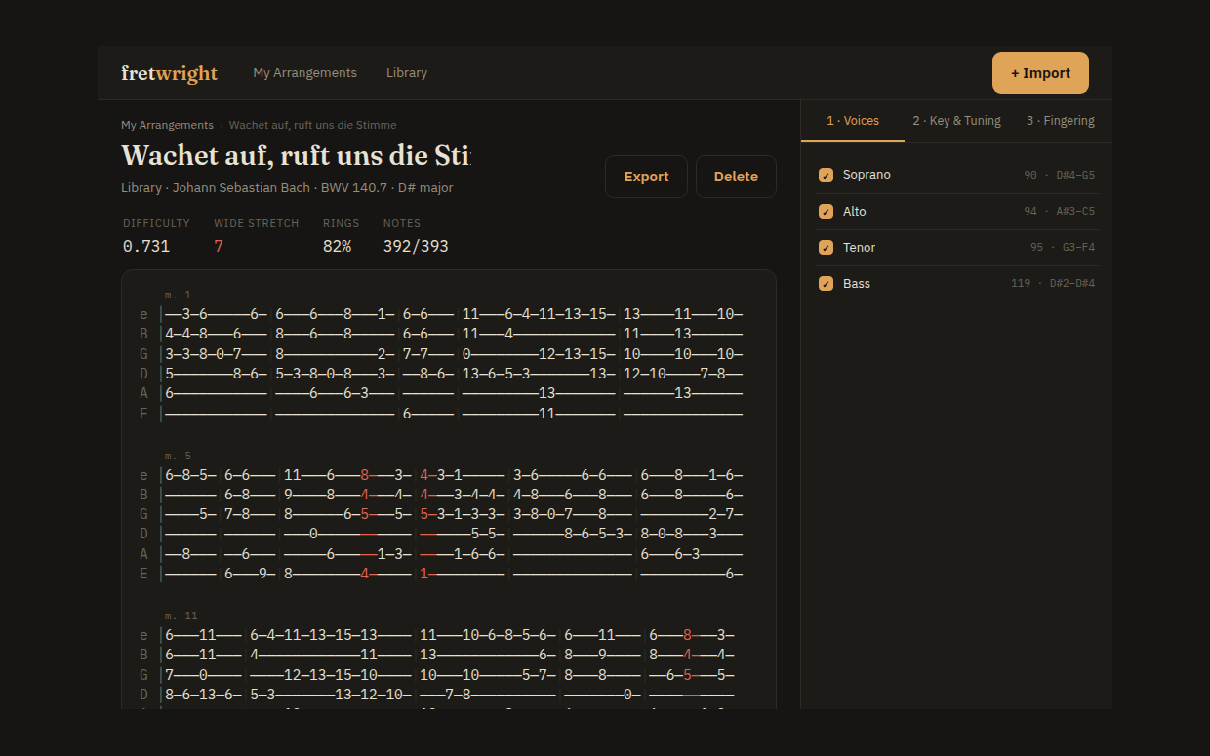Click the Alto range A#3–C5
Screen dimensions: 1210x756
1075,212
